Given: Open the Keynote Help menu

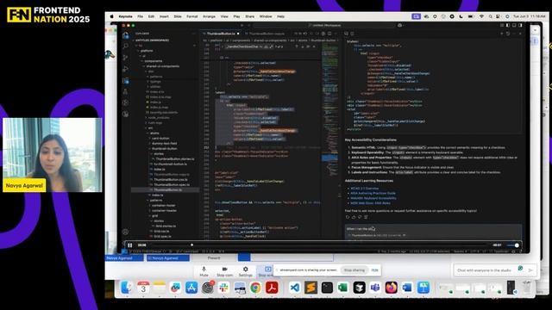Looking at the screenshot, I should tap(280, 16).
